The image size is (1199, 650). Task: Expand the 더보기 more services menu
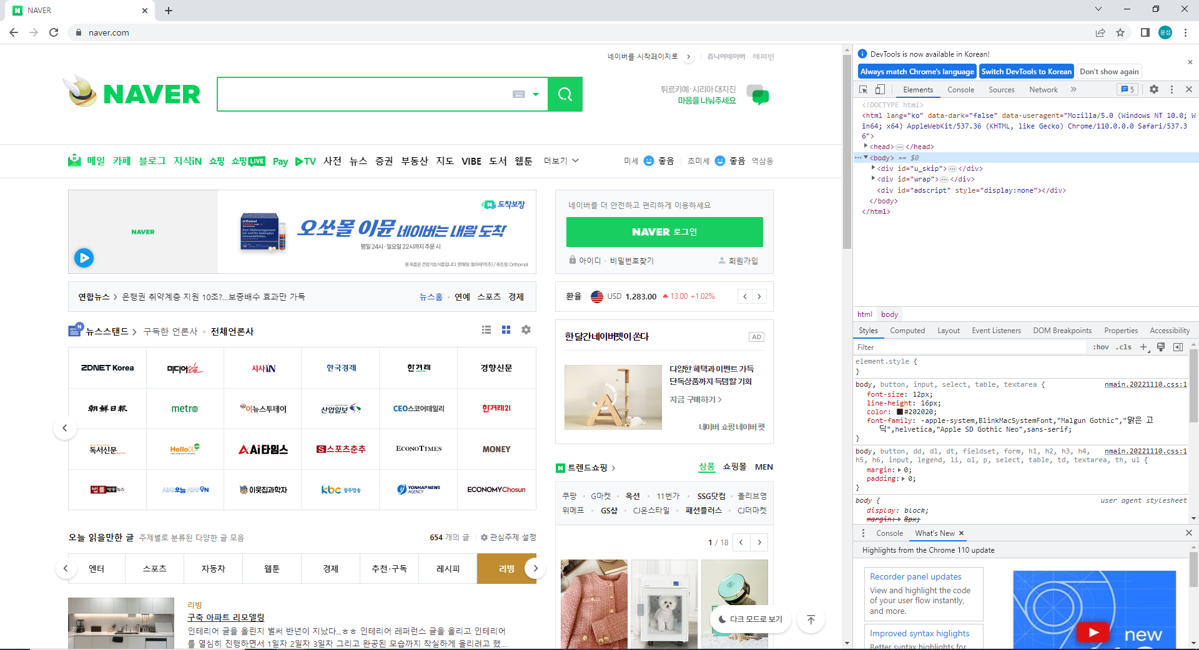pyautogui.click(x=561, y=160)
